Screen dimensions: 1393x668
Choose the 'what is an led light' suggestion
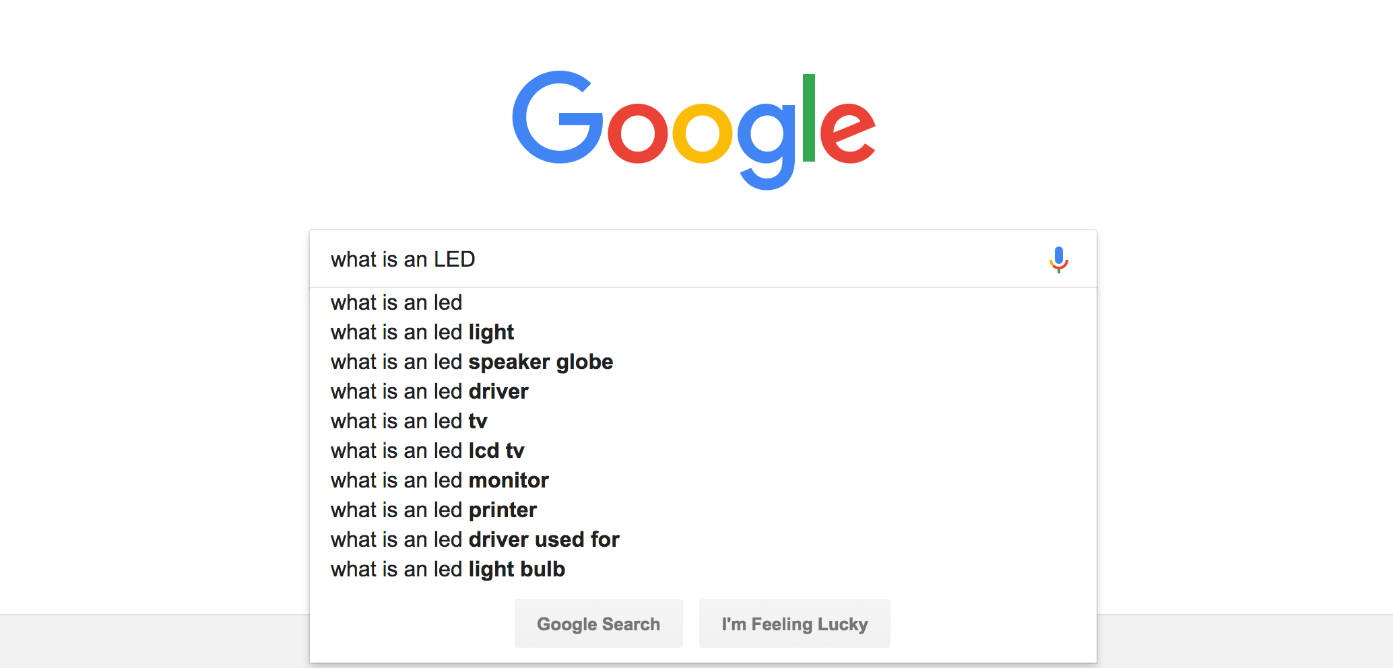(x=703, y=332)
